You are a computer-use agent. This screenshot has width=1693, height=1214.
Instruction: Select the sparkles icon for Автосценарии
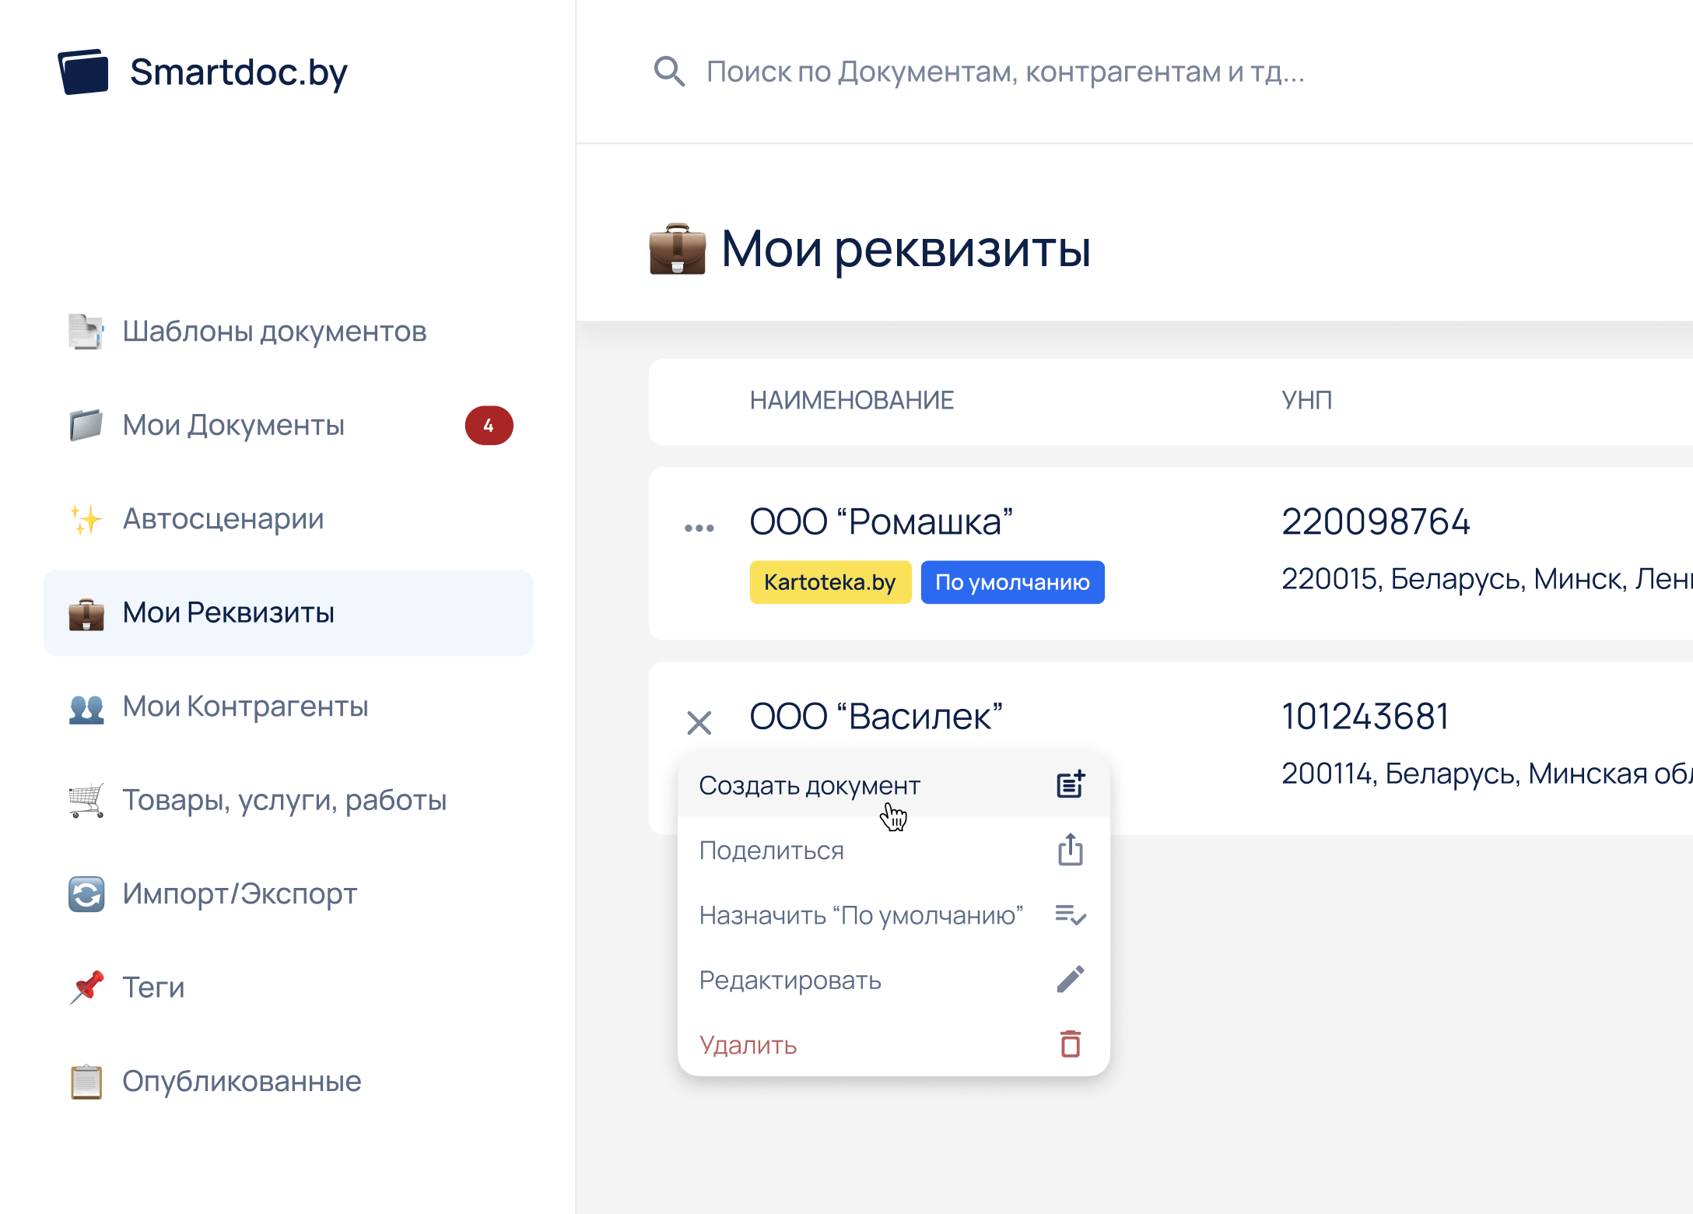86,519
